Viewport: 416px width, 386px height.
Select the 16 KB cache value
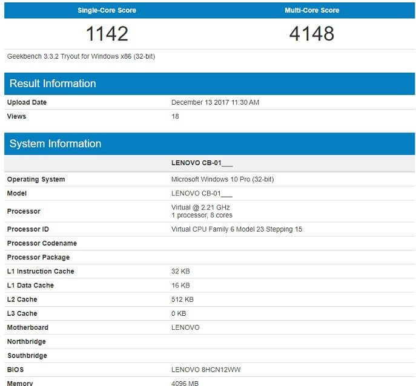click(180, 286)
